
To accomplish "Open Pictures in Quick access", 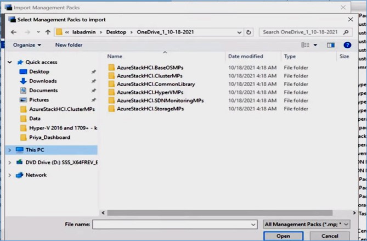I will coord(39,100).
